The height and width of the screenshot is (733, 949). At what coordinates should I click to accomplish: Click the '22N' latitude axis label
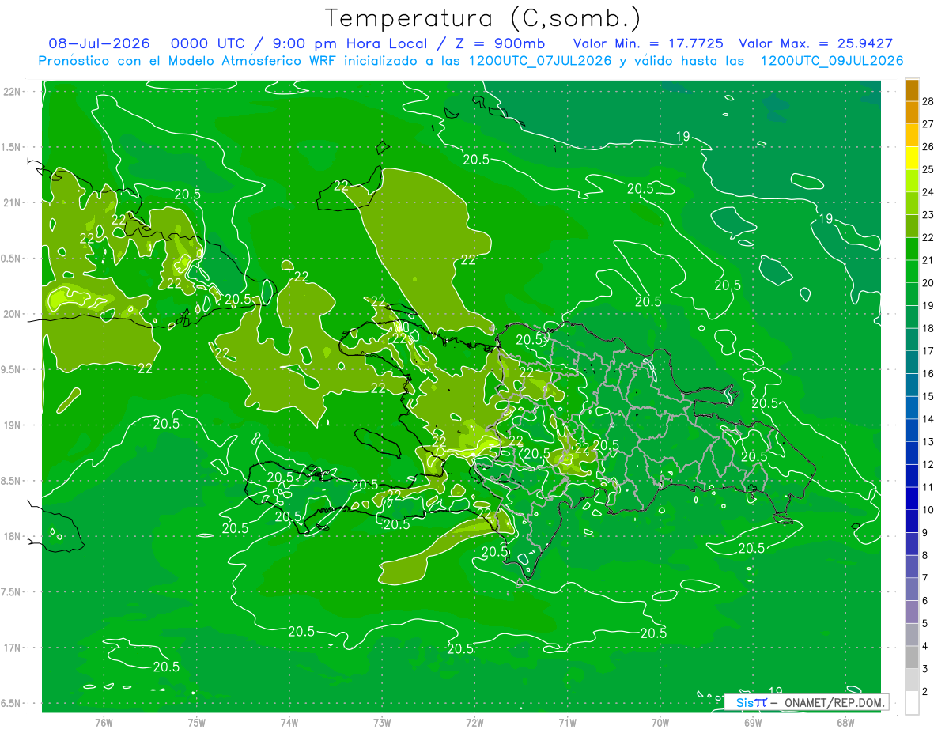point(13,92)
